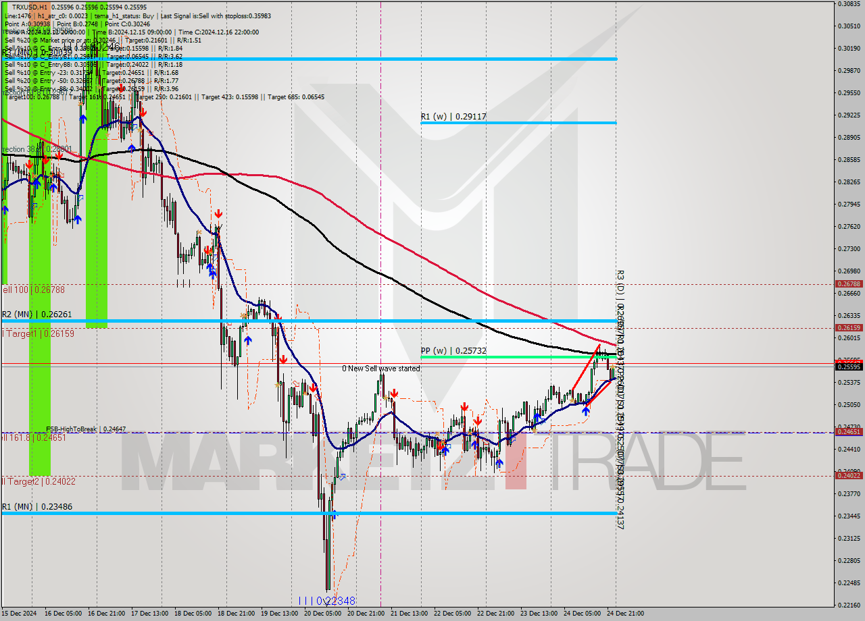The height and width of the screenshot is (621, 865).
Task: Select the 'PP (w) | 0.25732' pivot label
Action: (453, 351)
